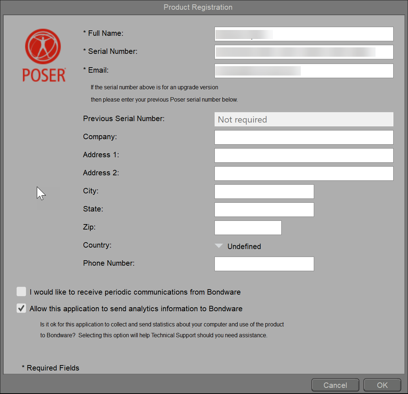Click the Previous Serial Number field
Image resolution: width=408 pixels, height=394 pixels.
tap(303, 119)
